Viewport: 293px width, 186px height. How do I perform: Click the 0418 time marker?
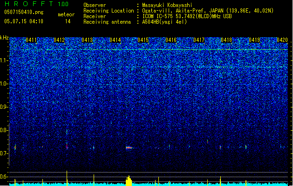(x=226, y=40)
